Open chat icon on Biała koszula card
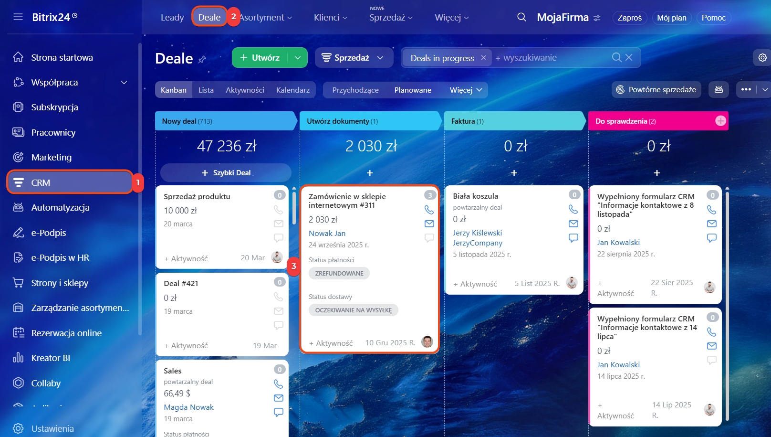The width and height of the screenshot is (771, 437). point(573,238)
